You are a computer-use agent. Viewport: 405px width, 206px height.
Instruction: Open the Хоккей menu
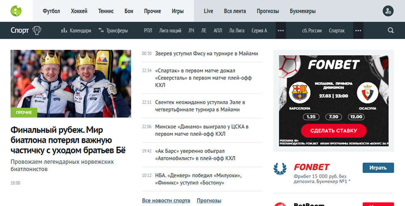pyautogui.click(x=79, y=11)
